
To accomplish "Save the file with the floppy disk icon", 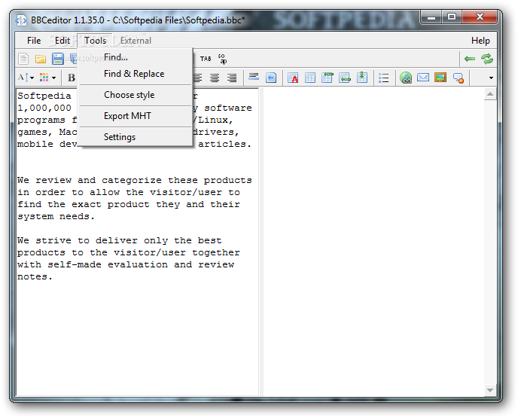I will click(57, 59).
